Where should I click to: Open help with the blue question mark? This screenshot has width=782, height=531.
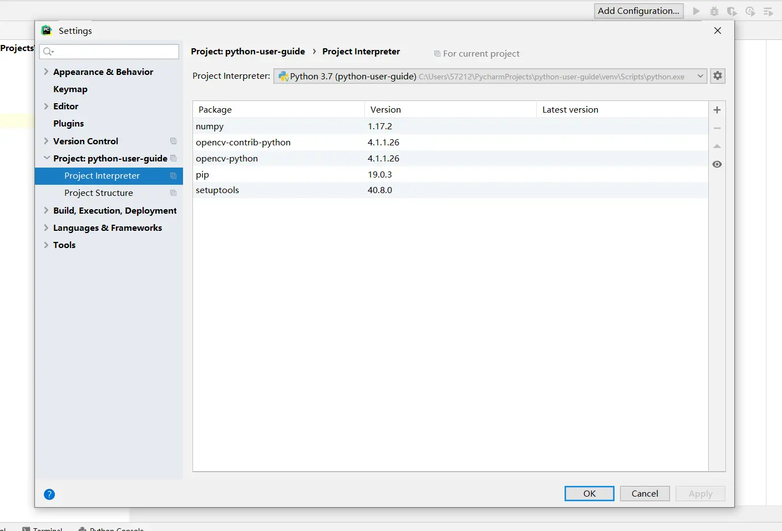49,494
